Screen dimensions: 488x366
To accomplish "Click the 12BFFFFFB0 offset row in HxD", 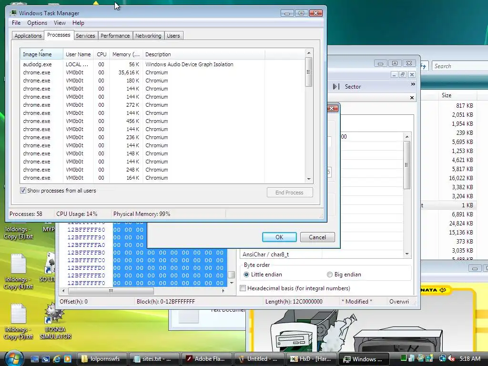I will (x=86, y=253).
